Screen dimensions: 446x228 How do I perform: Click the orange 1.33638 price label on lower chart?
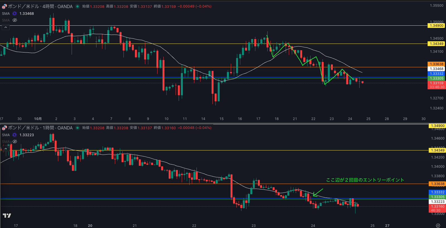tap(437, 184)
